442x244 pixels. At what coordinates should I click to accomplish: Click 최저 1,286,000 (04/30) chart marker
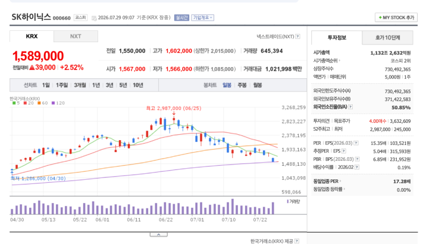click(x=38, y=179)
